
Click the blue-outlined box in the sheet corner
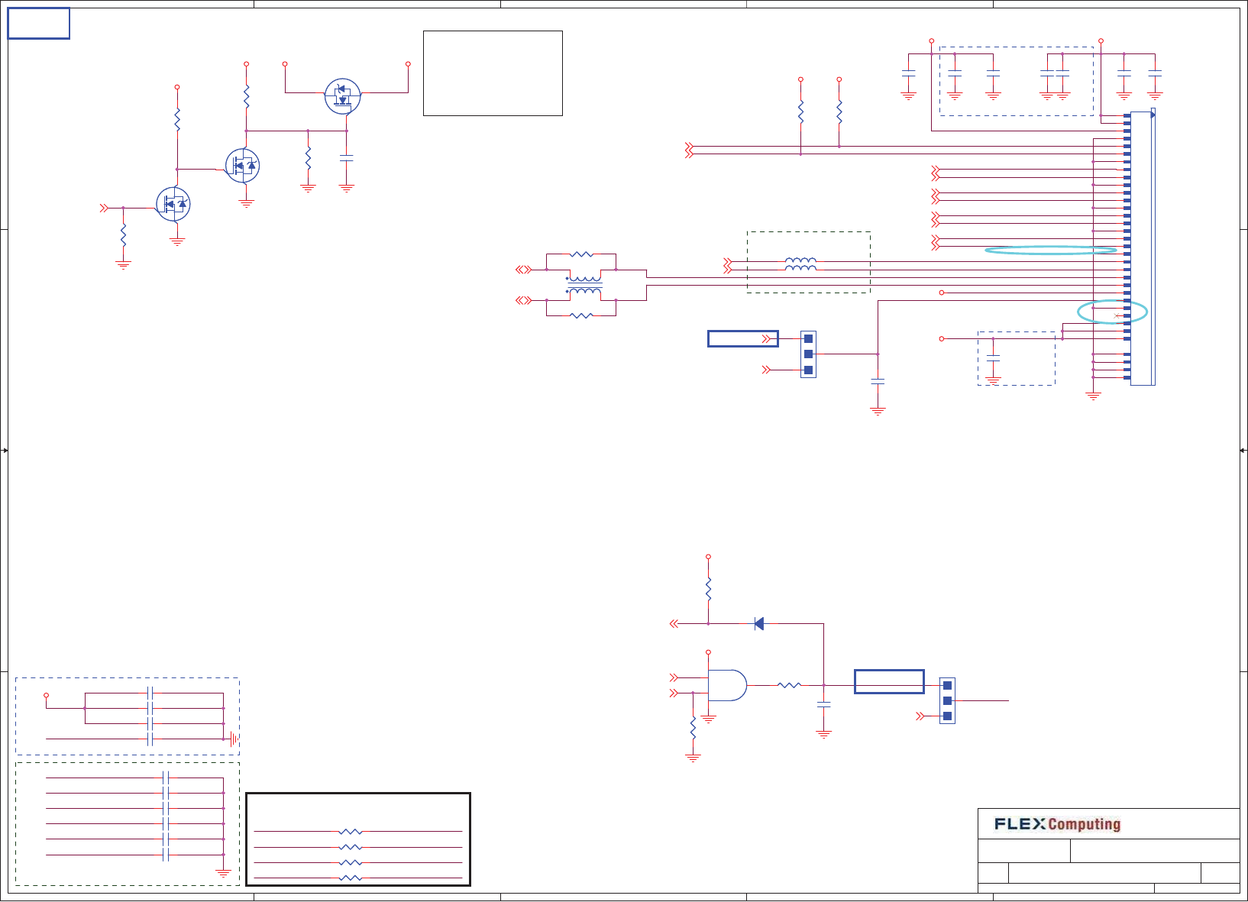coord(39,24)
